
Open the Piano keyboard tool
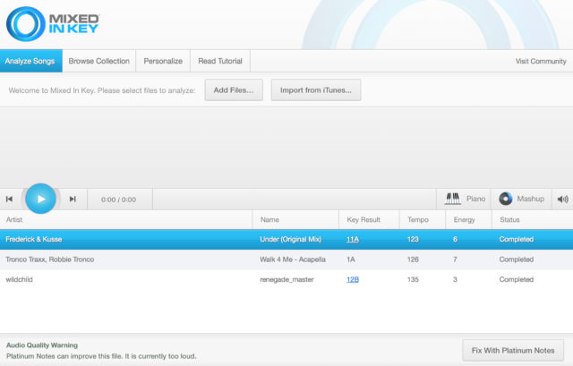click(x=464, y=199)
